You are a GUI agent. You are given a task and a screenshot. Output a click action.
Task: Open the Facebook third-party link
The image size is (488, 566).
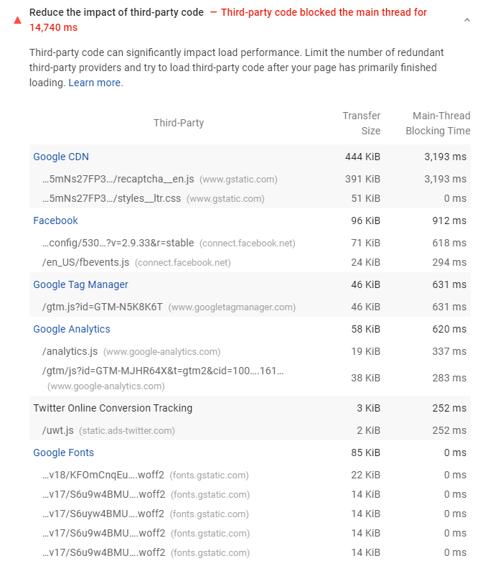tap(55, 221)
